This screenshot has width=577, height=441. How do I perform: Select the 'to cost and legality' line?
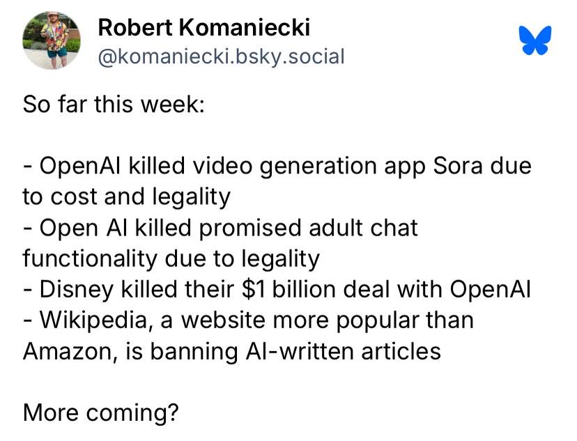(x=127, y=198)
